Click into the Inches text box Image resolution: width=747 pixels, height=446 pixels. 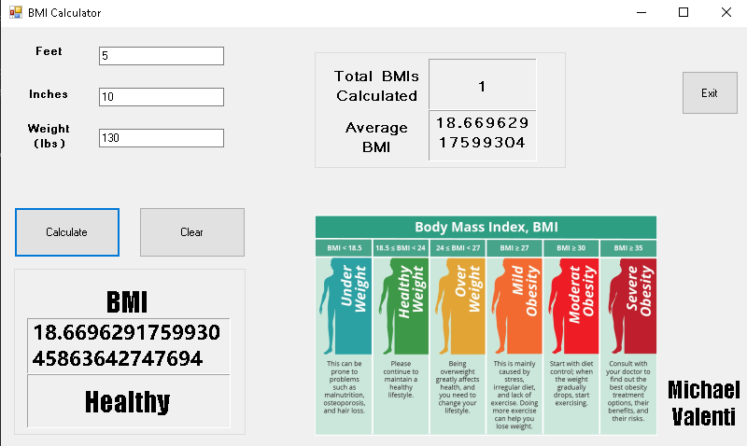click(161, 97)
